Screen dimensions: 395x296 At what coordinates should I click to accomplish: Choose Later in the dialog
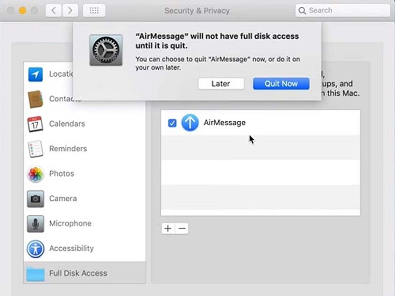pos(221,84)
